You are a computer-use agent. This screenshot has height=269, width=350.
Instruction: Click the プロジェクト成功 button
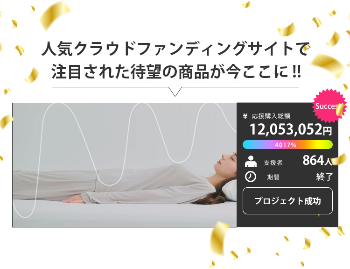pyautogui.click(x=287, y=201)
